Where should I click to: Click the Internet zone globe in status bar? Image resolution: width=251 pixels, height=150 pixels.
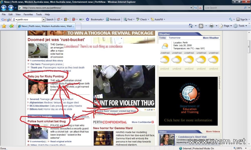[180, 148]
